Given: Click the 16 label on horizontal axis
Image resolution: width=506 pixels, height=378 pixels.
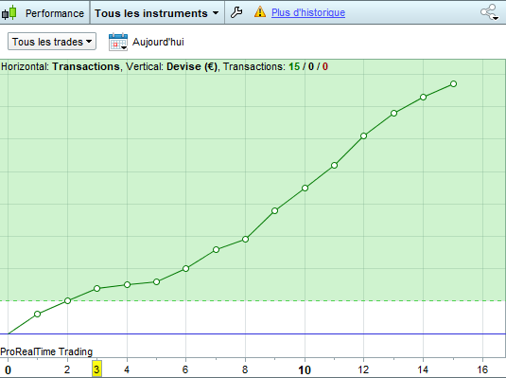Looking at the screenshot, I should pos(482,369).
